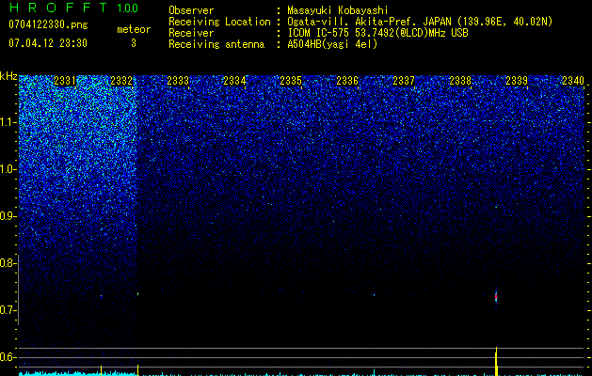Click the meteor label
Image resolution: width=592 pixels, height=376 pixels.
pos(134,29)
